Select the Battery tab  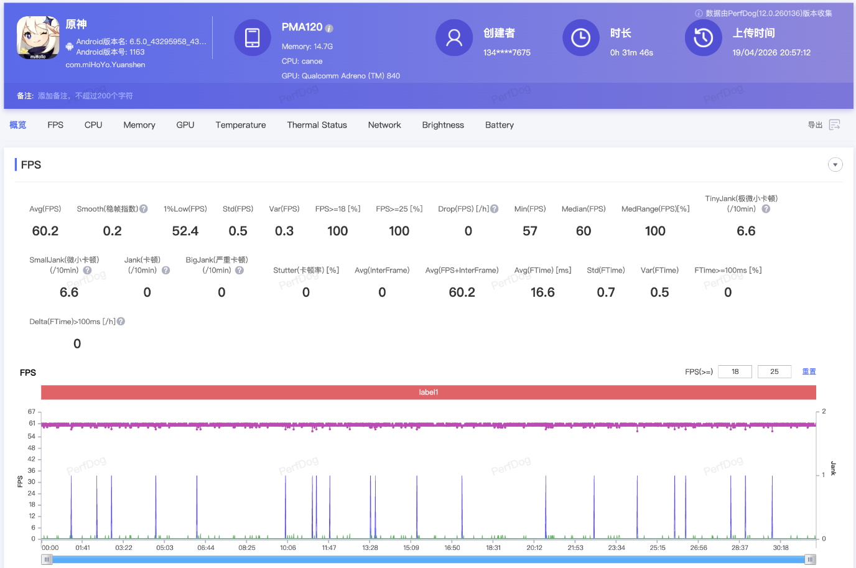click(x=499, y=125)
